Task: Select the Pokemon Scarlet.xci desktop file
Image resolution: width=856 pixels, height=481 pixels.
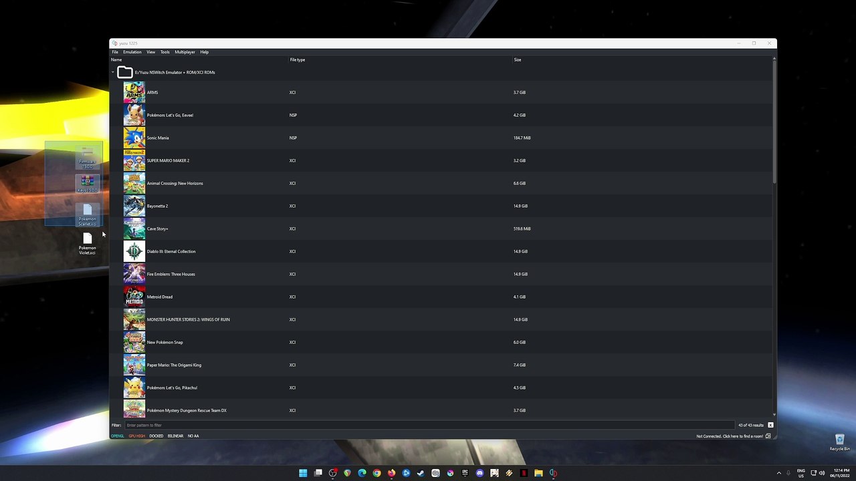Action: point(87,215)
